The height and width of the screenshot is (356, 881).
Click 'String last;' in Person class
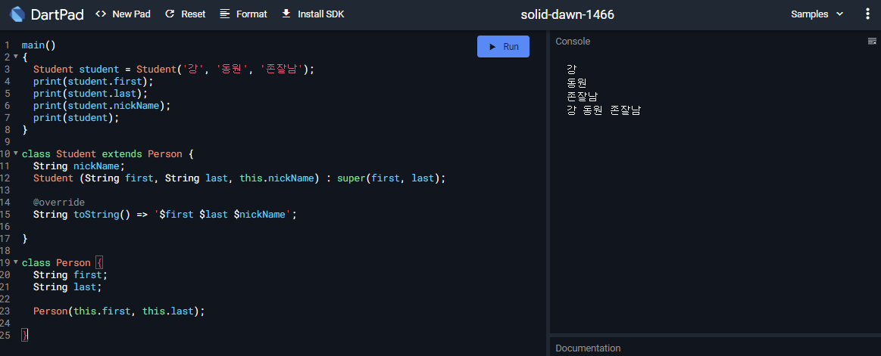(67, 287)
